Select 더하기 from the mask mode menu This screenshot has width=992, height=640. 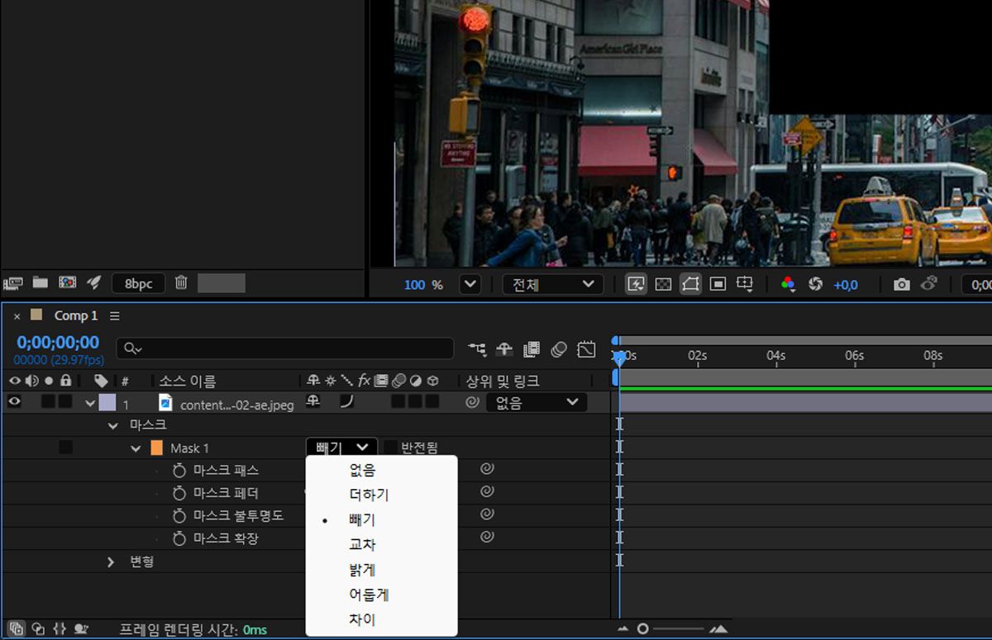[x=369, y=495]
